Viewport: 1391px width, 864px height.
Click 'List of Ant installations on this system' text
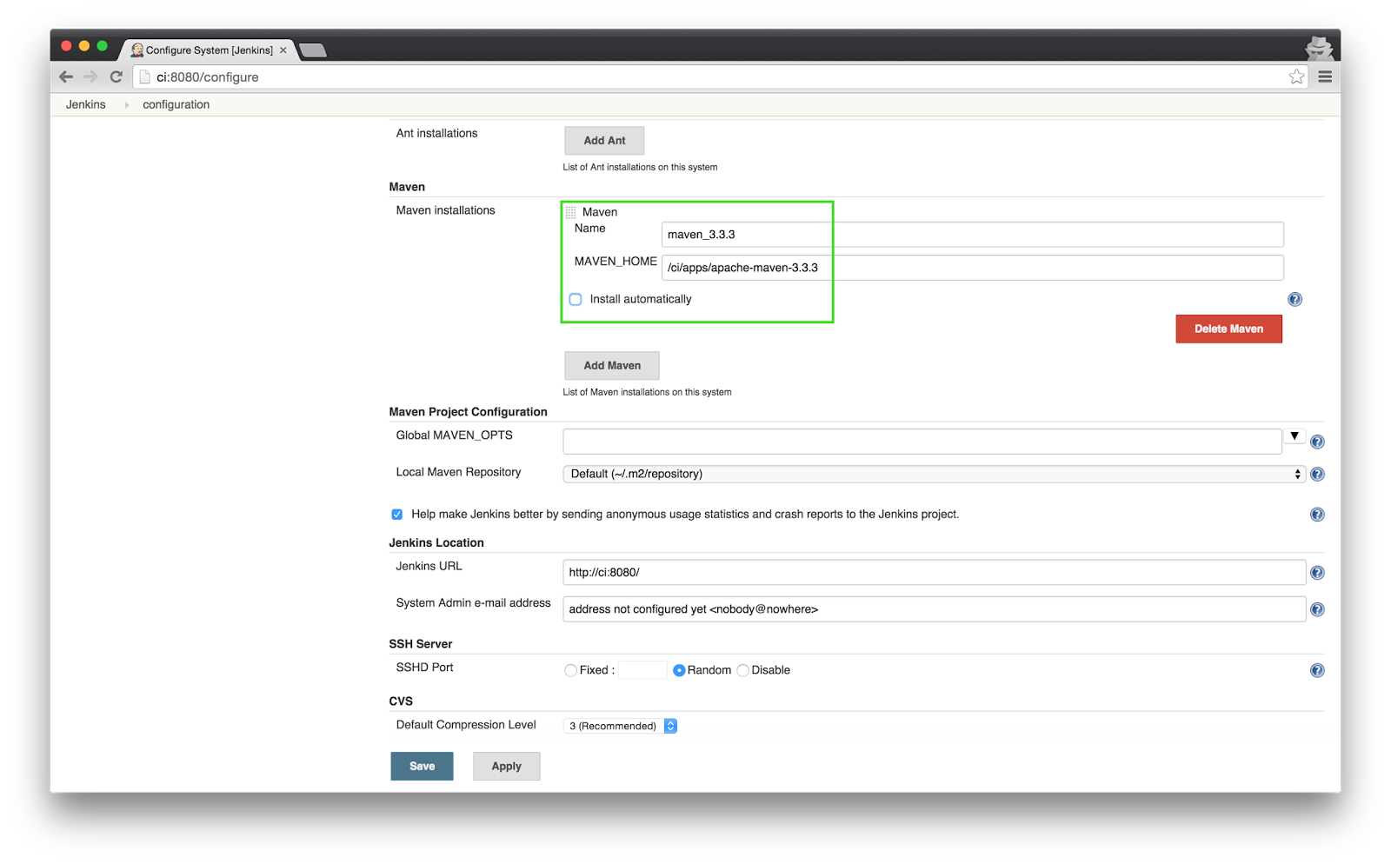[x=640, y=167]
